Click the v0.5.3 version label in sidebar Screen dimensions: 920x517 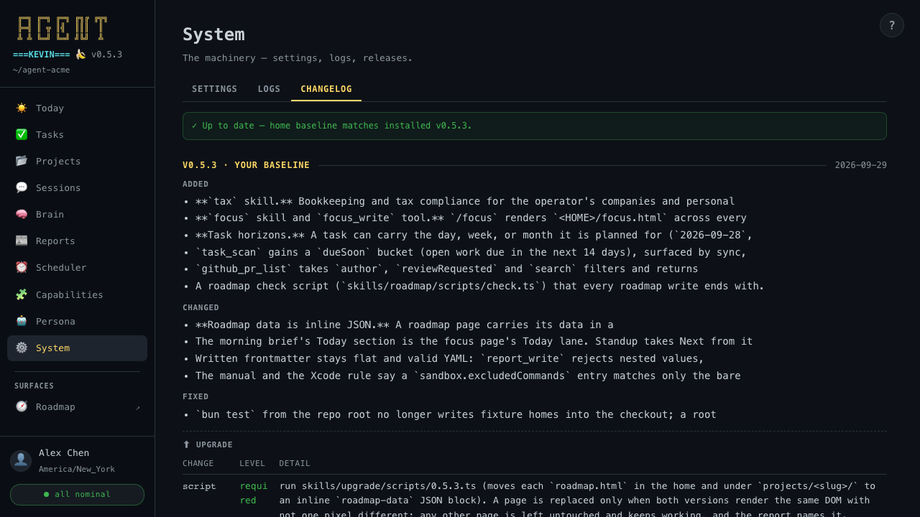[106, 55]
